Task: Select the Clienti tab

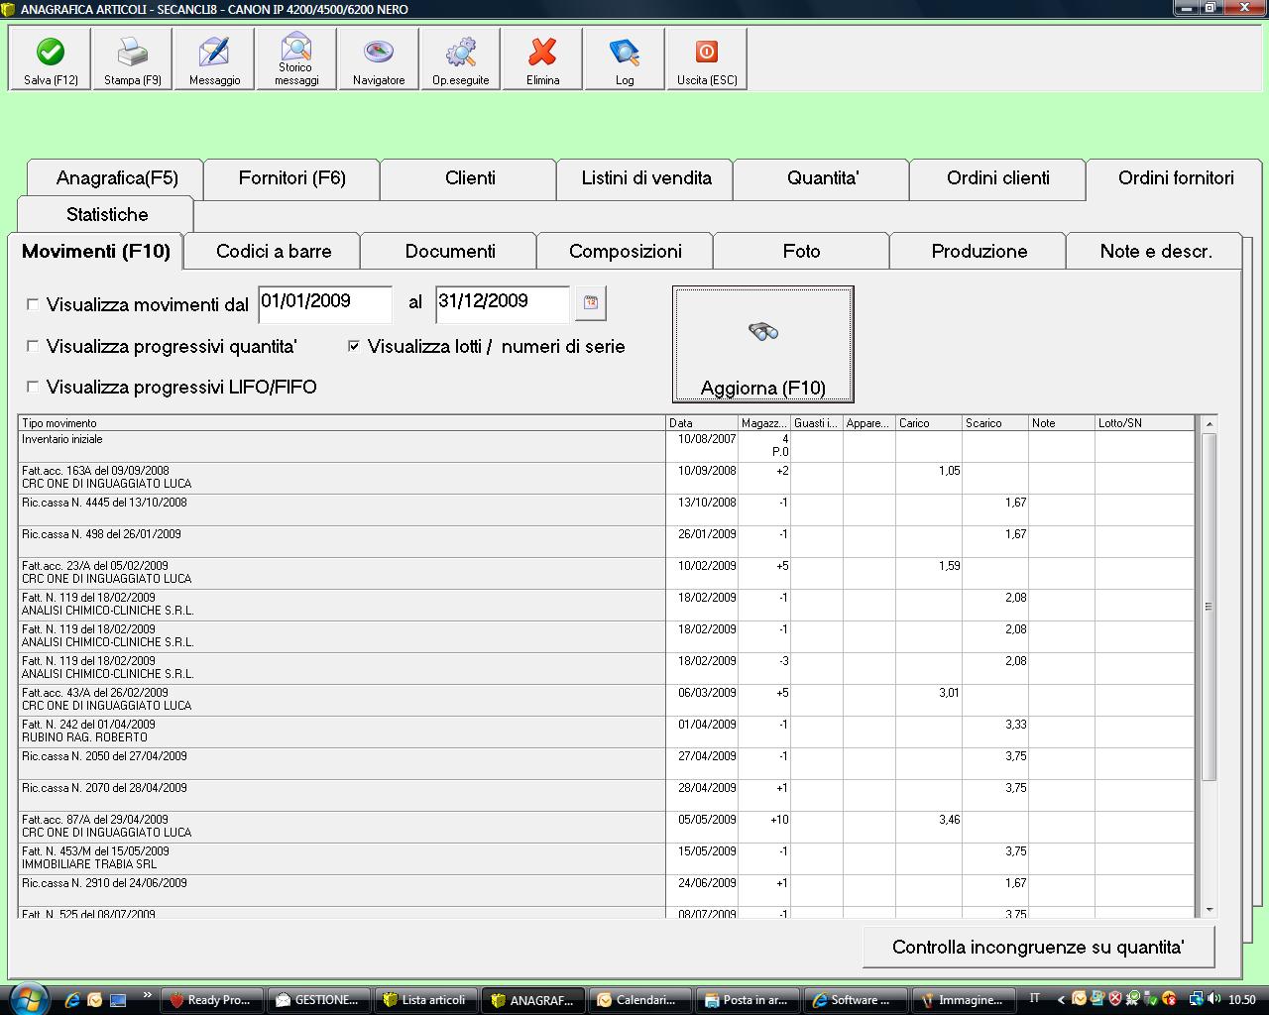Action: click(x=469, y=178)
